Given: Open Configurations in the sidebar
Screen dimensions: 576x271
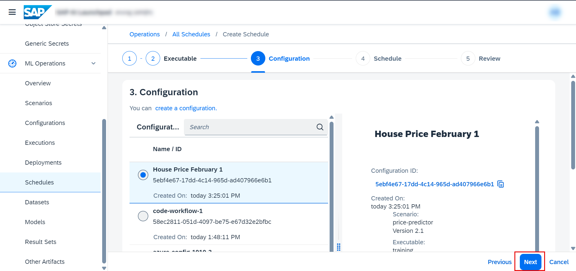Looking at the screenshot, I should pos(45,123).
